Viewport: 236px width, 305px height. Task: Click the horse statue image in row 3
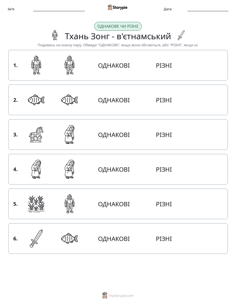click(36, 135)
